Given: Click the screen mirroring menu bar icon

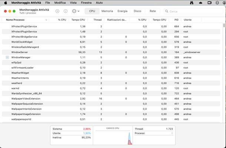Looking at the screenshot, I should [209, 3].
